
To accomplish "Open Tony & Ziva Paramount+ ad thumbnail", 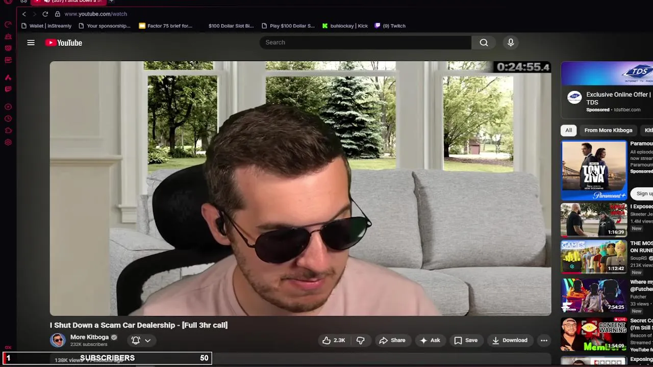I will pyautogui.click(x=594, y=170).
